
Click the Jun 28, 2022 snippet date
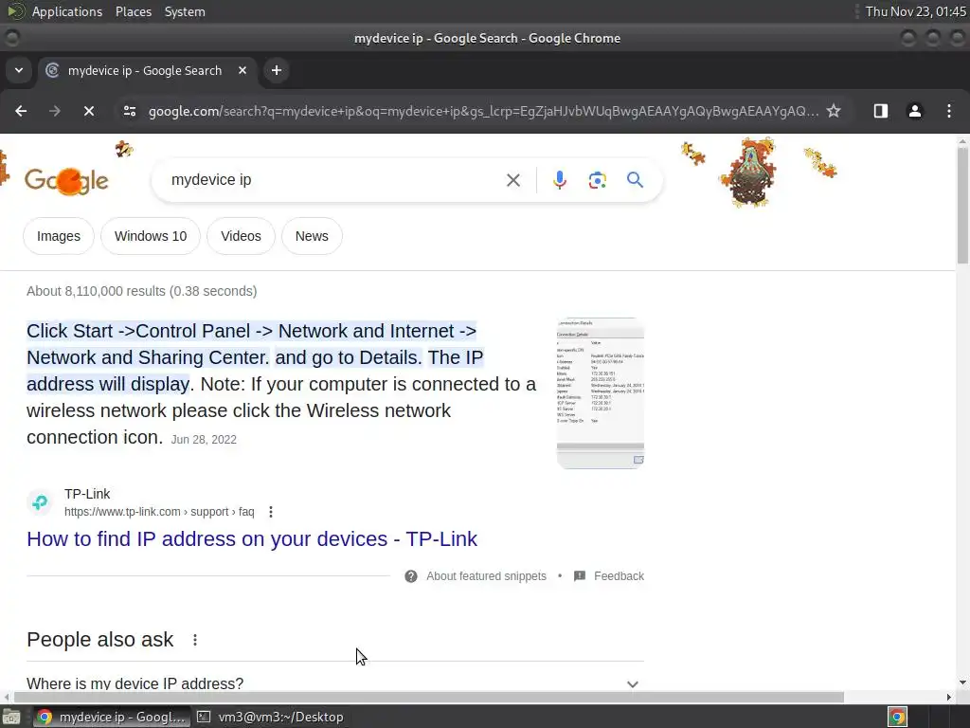[x=204, y=440]
